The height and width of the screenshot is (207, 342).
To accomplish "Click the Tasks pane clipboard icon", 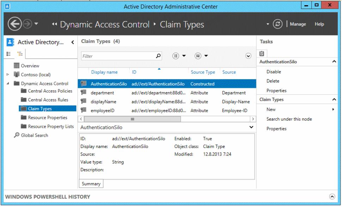I will (x=262, y=53).
